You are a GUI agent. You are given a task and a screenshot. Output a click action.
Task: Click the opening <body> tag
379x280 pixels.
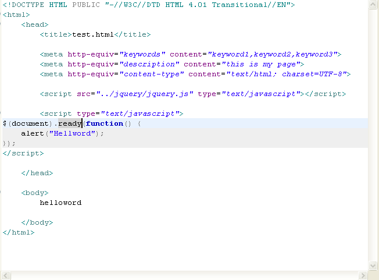pyautogui.click(x=35, y=193)
